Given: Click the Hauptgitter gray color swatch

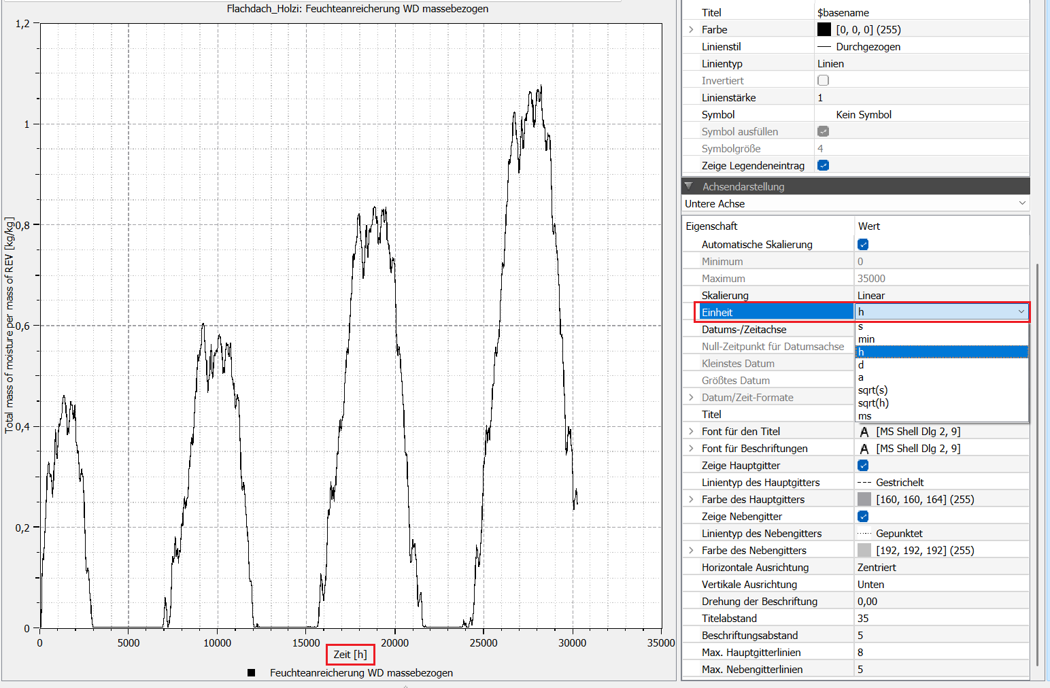Looking at the screenshot, I should point(864,499).
